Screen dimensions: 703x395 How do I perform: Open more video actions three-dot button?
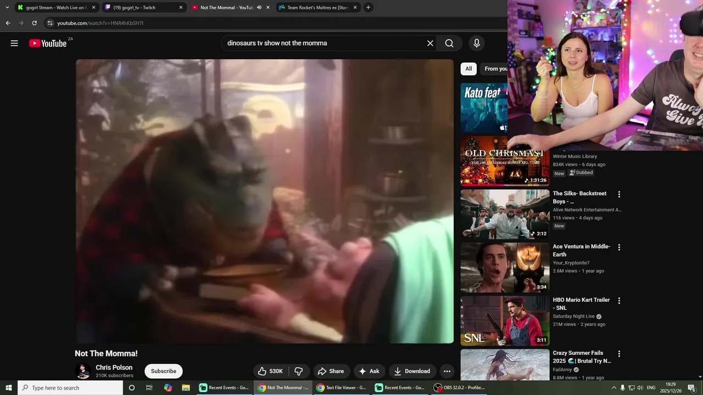447,371
